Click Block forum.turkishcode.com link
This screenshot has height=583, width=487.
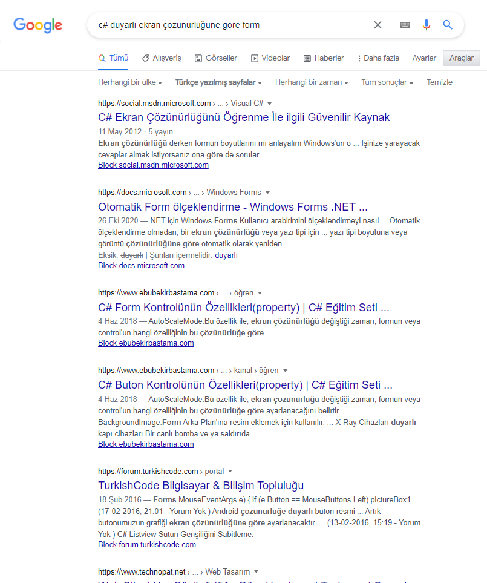point(147,545)
